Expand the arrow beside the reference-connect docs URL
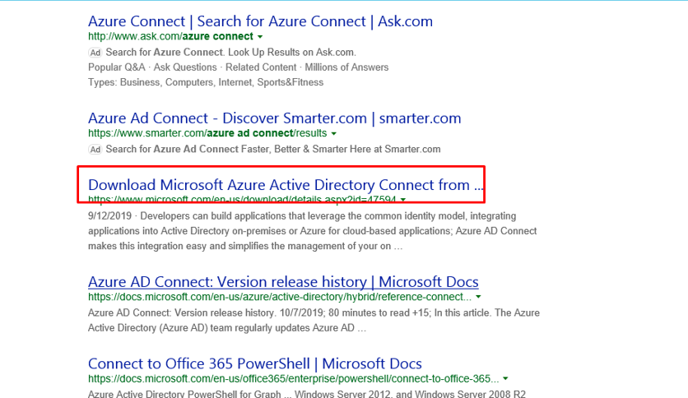 point(479,297)
